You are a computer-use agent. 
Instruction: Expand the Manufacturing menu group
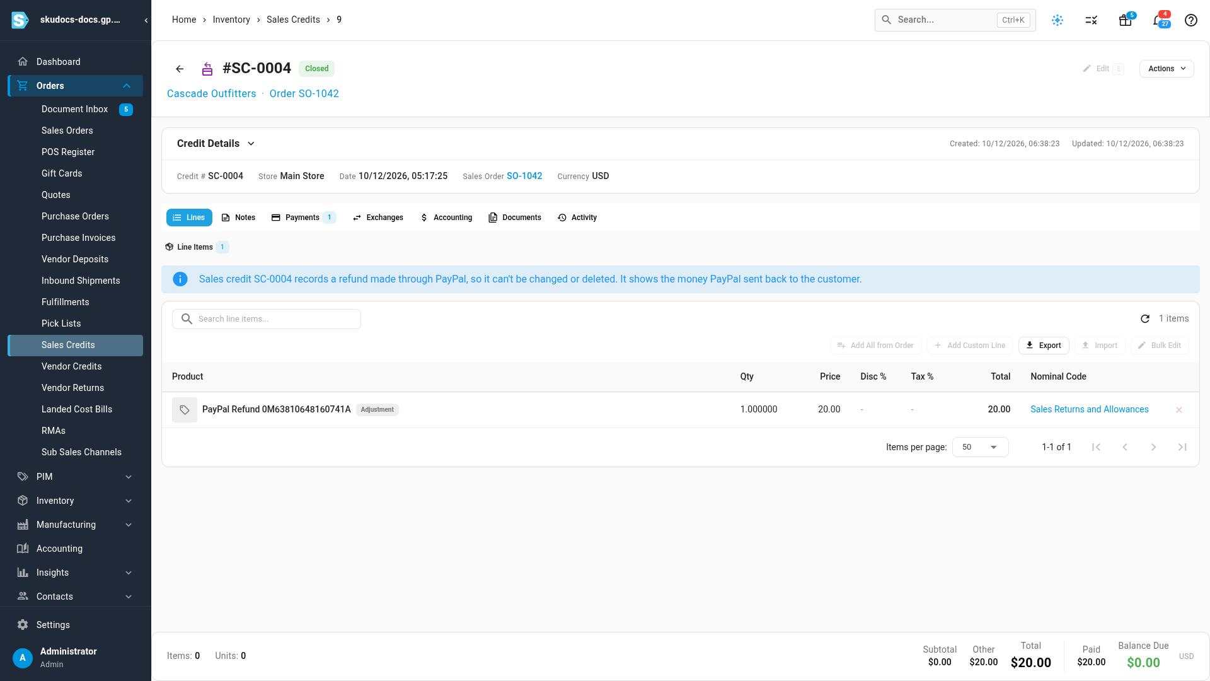(x=76, y=525)
